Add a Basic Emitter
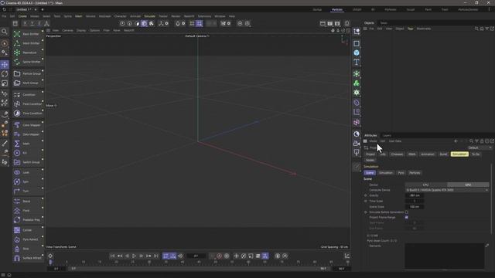The height and width of the screenshot is (278, 495). [28, 34]
